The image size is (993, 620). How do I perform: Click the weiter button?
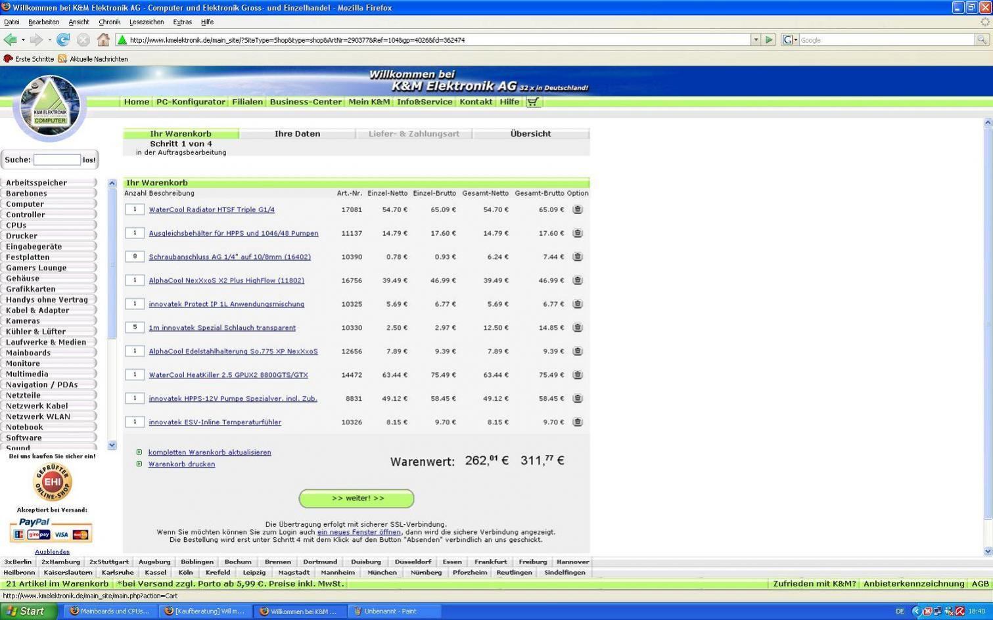coord(357,498)
